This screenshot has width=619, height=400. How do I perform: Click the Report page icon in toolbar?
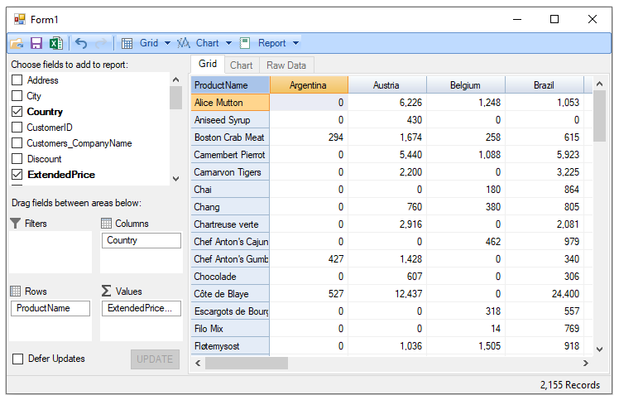[x=245, y=43]
